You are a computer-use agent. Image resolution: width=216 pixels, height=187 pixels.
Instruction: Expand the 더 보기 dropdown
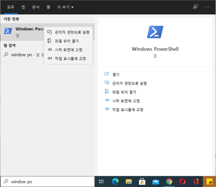pyautogui.click(x=66, y=7)
